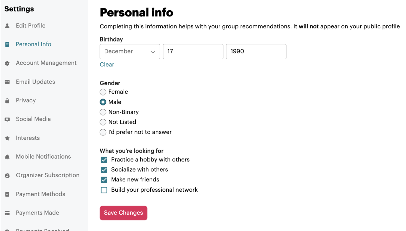Click the Email Updates envelope icon
This screenshot has width=406, height=231.
coord(7,82)
